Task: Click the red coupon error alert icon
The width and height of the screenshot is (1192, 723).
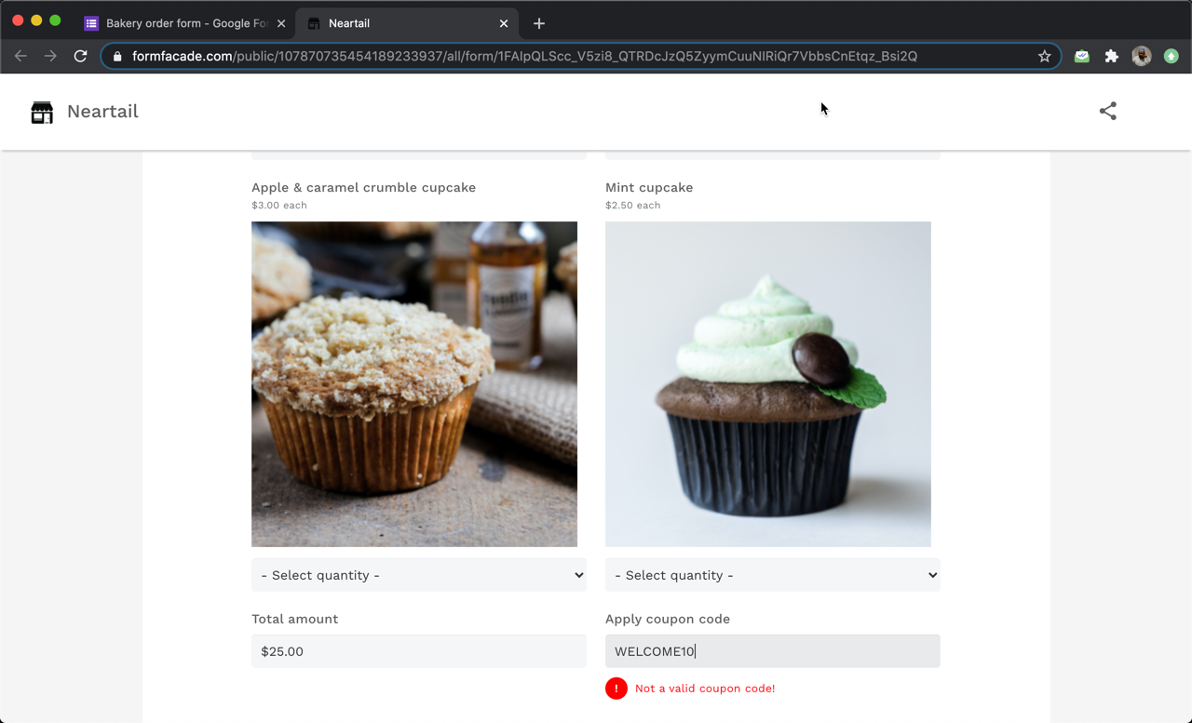Action: coord(616,689)
